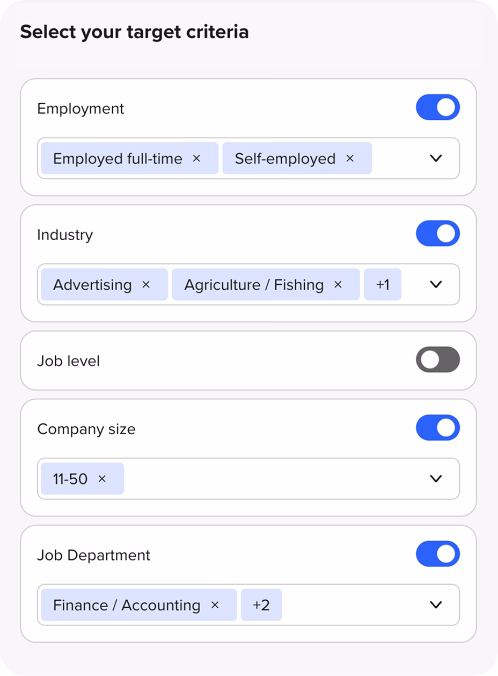
Task: Open the Industry dropdown chevron
Action: 436,285
